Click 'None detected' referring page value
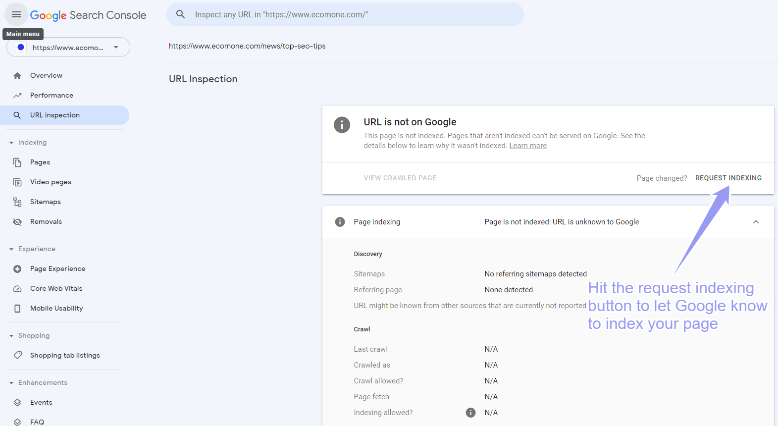This screenshot has height=426, width=778. tap(509, 290)
